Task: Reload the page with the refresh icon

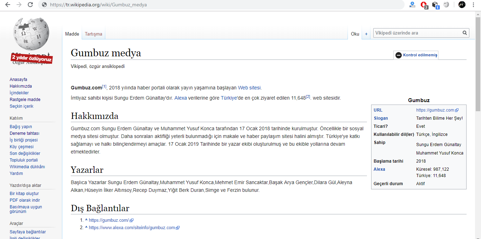Action: pyautogui.click(x=30, y=5)
